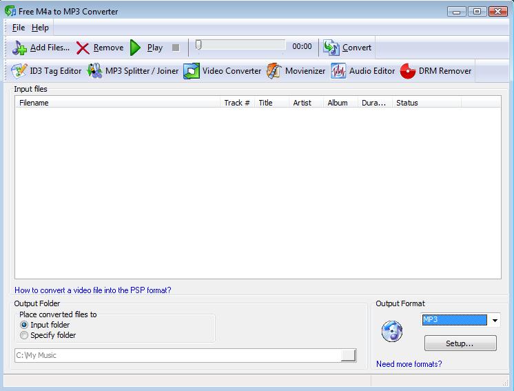Screen dimensions: 514x391
Task: Click the gray Stop square button
Action: coord(176,48)
